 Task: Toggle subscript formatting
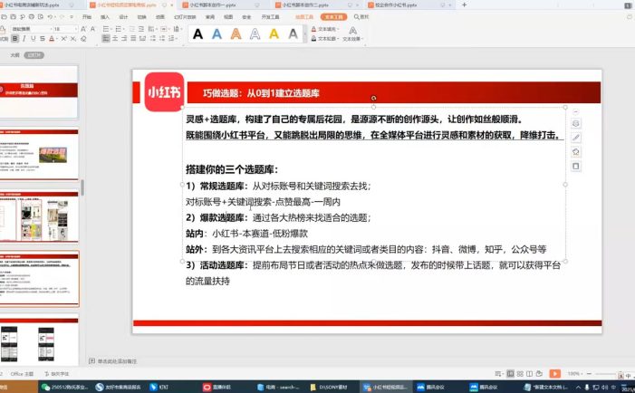[73, 39]
